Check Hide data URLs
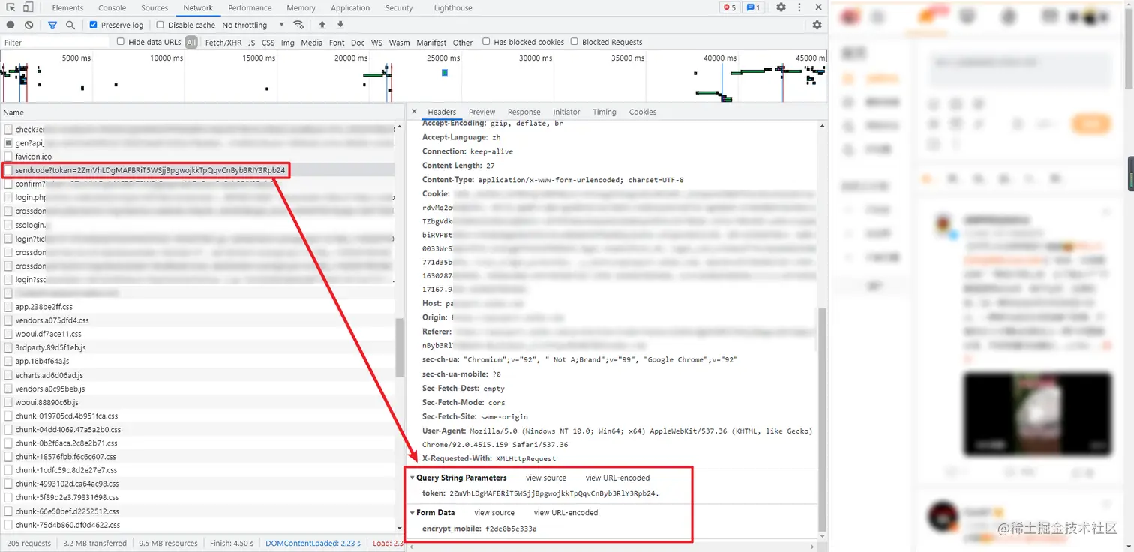 click(121, 42)
